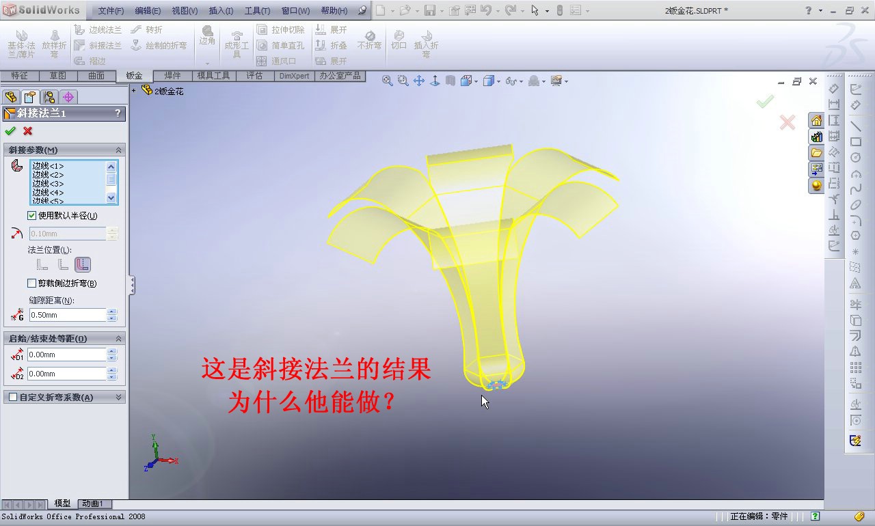Click the New document icon

[x=381, y=11]
